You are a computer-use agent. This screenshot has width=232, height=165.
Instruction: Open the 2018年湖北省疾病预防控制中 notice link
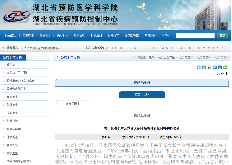(x=43, y=48)
